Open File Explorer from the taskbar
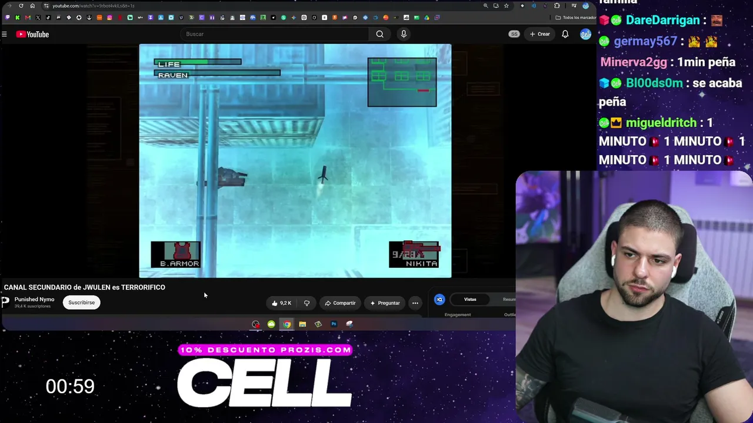 [x=302, y=324]
